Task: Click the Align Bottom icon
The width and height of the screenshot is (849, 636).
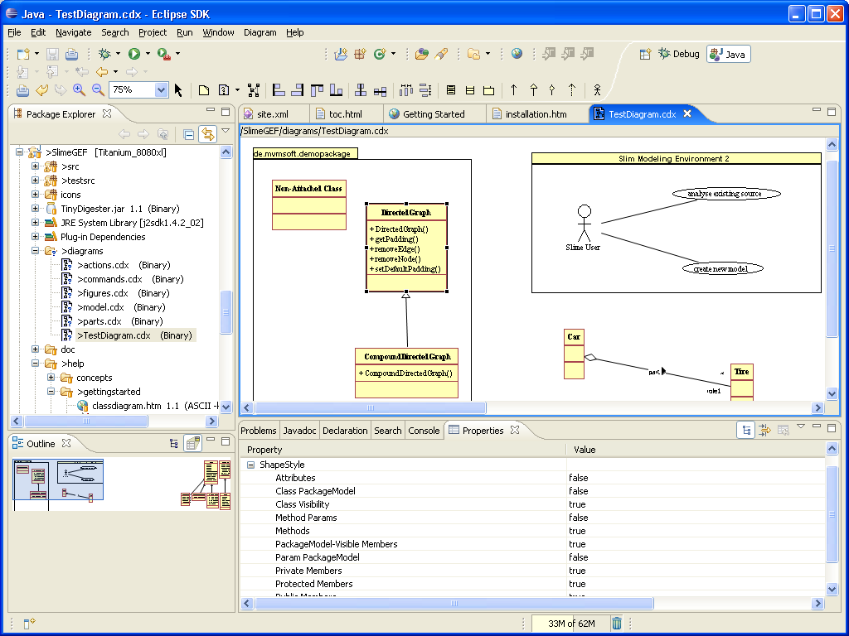Action: (337, 90)
